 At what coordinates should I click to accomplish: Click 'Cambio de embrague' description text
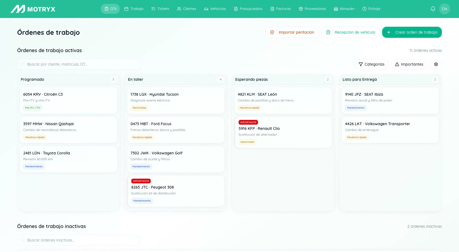point(362,130)
